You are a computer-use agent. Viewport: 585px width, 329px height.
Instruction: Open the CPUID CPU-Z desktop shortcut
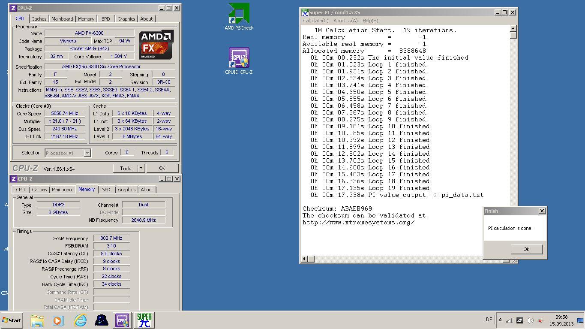(x=239, y=61)
